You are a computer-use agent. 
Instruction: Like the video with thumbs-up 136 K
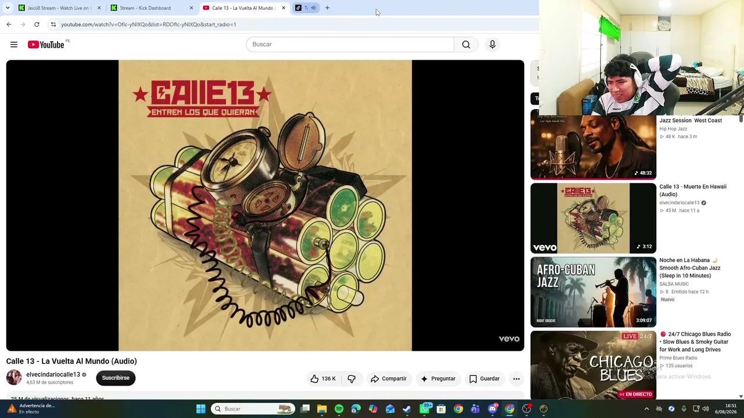click(x=323, y=379)
